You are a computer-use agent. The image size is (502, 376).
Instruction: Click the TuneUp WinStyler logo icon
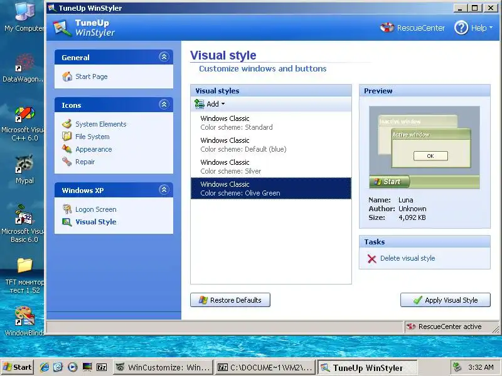pos(62,28)
